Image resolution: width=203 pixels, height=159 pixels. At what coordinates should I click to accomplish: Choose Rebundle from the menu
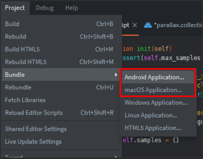61,87
